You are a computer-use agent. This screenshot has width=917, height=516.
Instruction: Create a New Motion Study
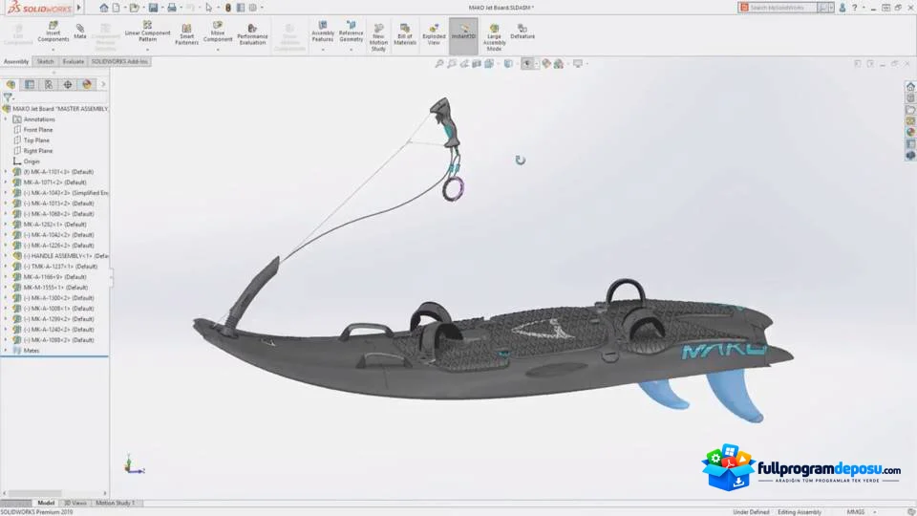pyautogui.click(x=378, y=37)
